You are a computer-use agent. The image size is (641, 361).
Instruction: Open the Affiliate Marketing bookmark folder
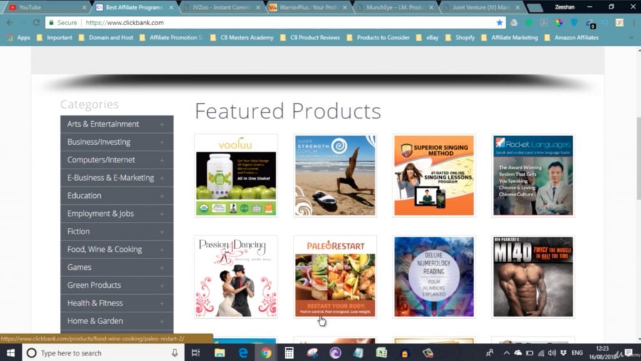pyautogui.click(x=510, y=37)
